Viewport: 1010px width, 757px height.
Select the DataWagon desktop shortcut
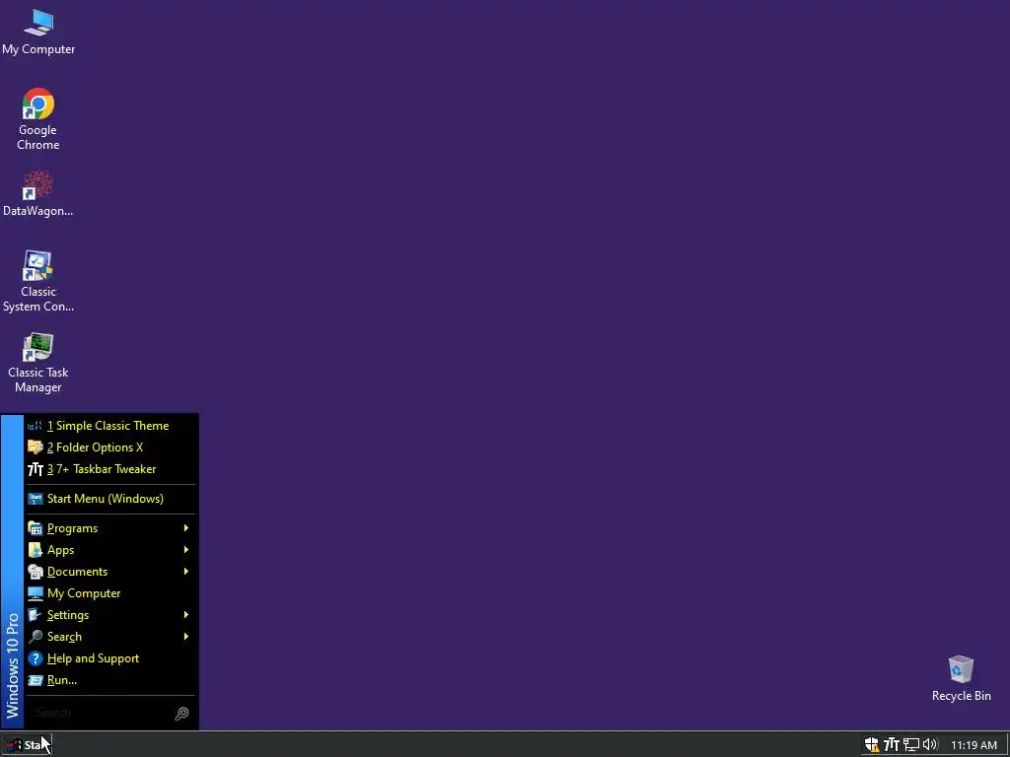(38, 193)
